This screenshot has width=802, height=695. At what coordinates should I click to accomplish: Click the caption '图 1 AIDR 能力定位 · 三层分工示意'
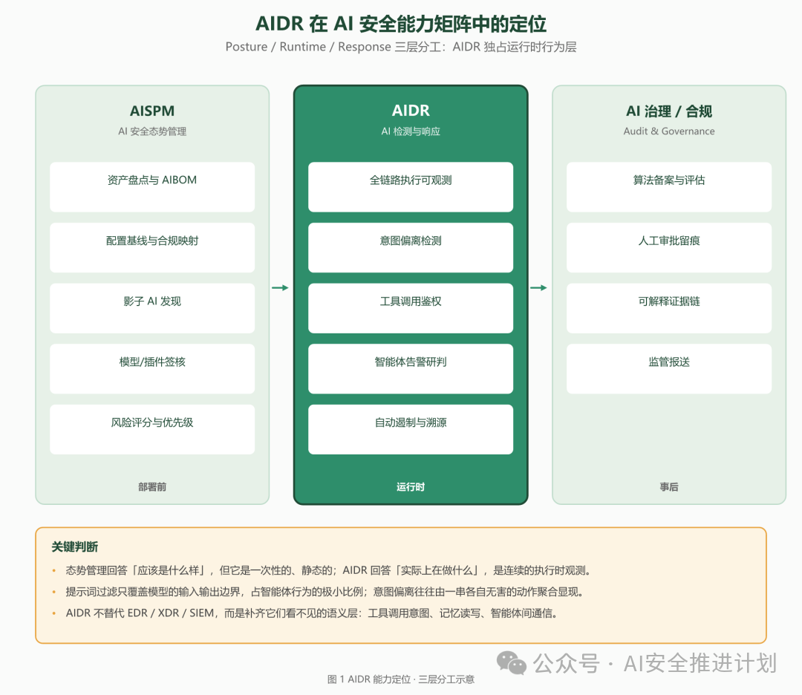401,679
